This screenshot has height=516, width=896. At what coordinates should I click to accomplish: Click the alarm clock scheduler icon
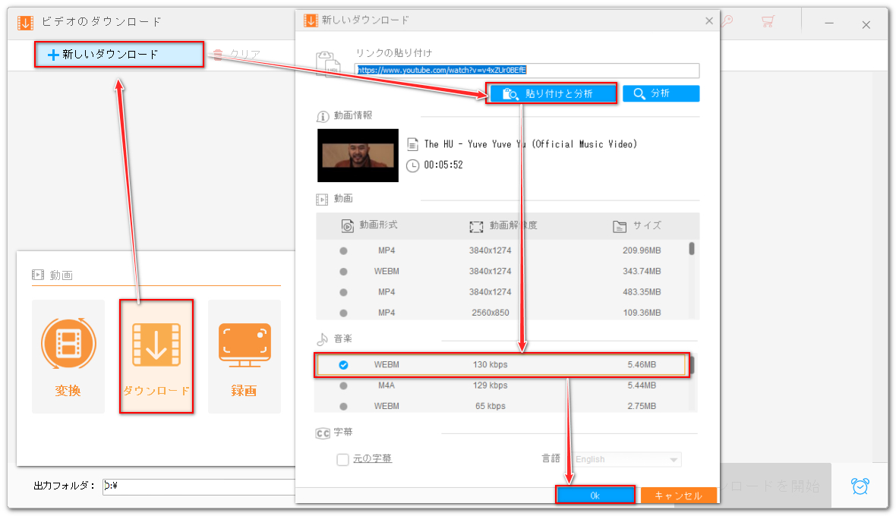(x=860, y=486)
